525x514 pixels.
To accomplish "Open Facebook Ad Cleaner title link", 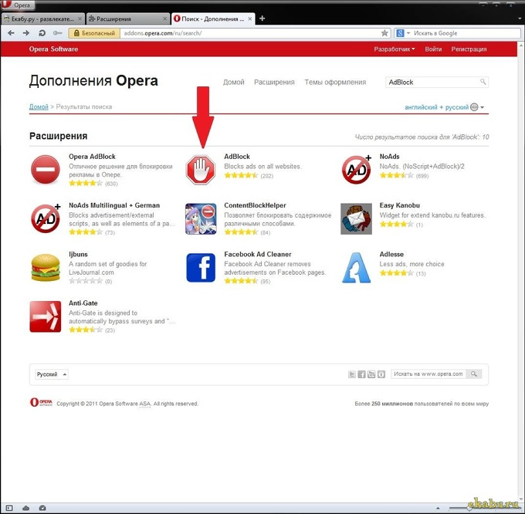I will (258, 254).
